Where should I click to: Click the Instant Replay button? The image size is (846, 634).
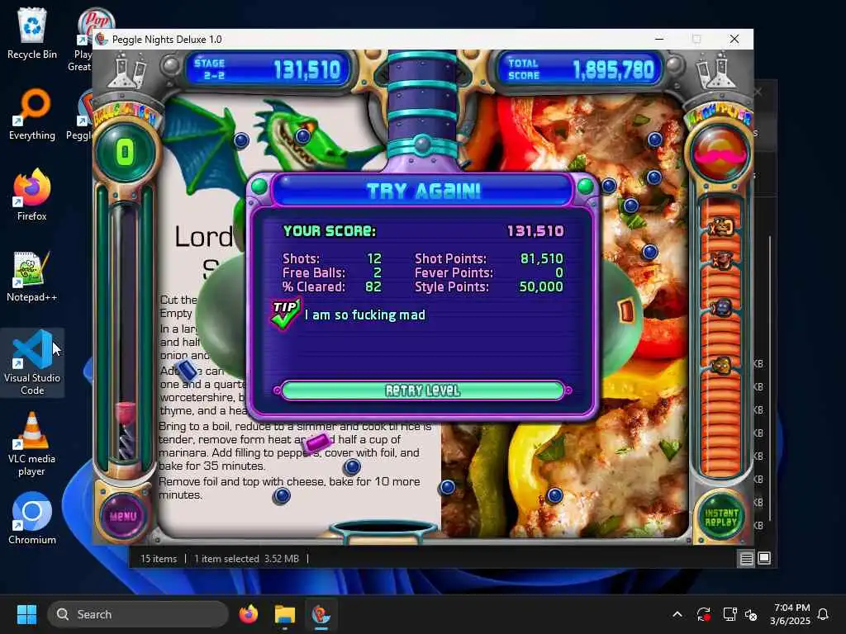(x=720, y=517)
